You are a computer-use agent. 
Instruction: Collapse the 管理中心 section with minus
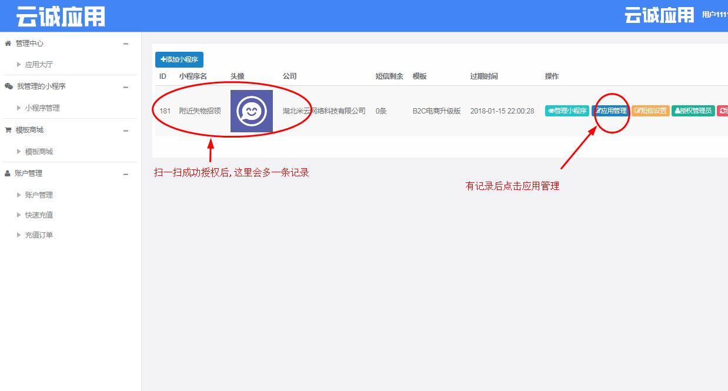point(125,44)
